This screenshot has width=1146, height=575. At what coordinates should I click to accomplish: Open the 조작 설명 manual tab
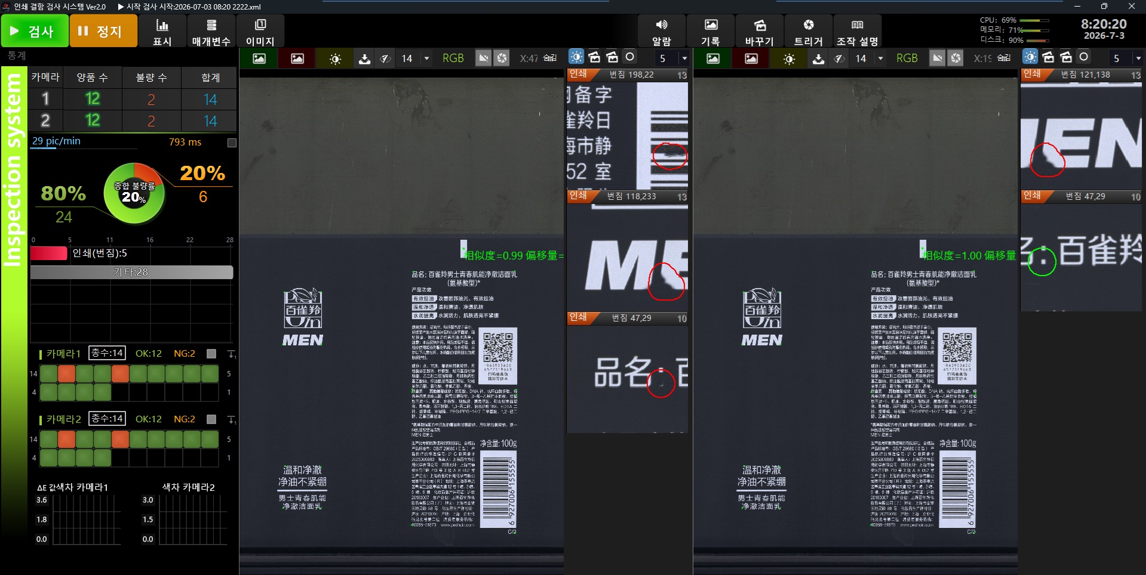tap(857, 31)
